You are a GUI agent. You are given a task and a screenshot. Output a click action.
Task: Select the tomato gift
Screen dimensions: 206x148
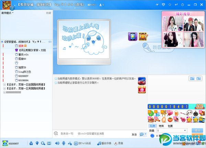(170, 120)
